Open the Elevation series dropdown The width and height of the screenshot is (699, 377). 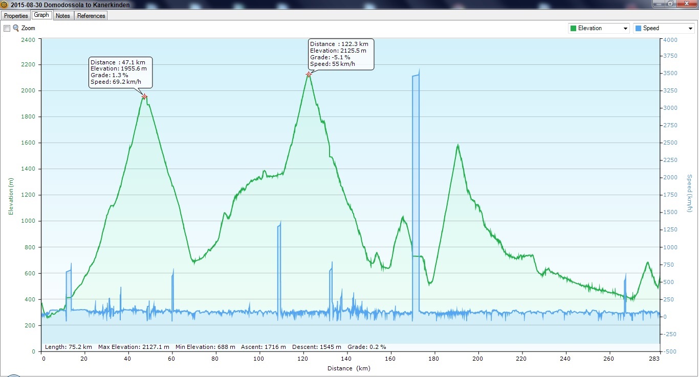point(625,29)
